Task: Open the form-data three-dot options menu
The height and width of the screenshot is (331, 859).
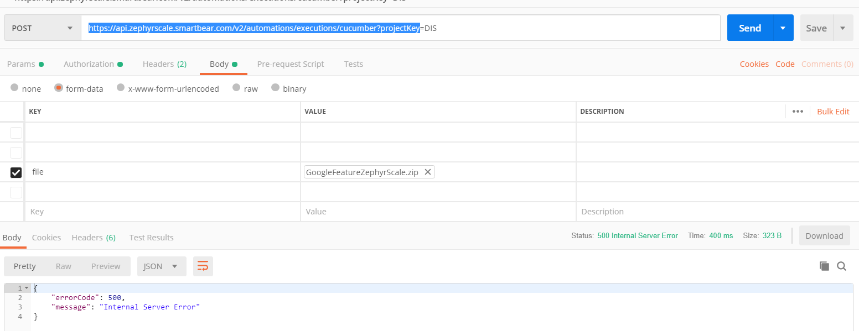Action: pos(798,111)
